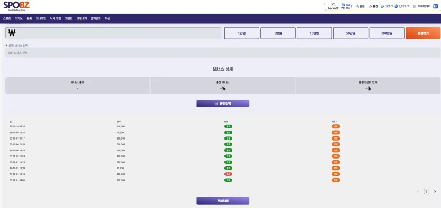This screenshot has height=208, width=441.
Task: Open the 더선 menu item
Action: tap(107, 19)
